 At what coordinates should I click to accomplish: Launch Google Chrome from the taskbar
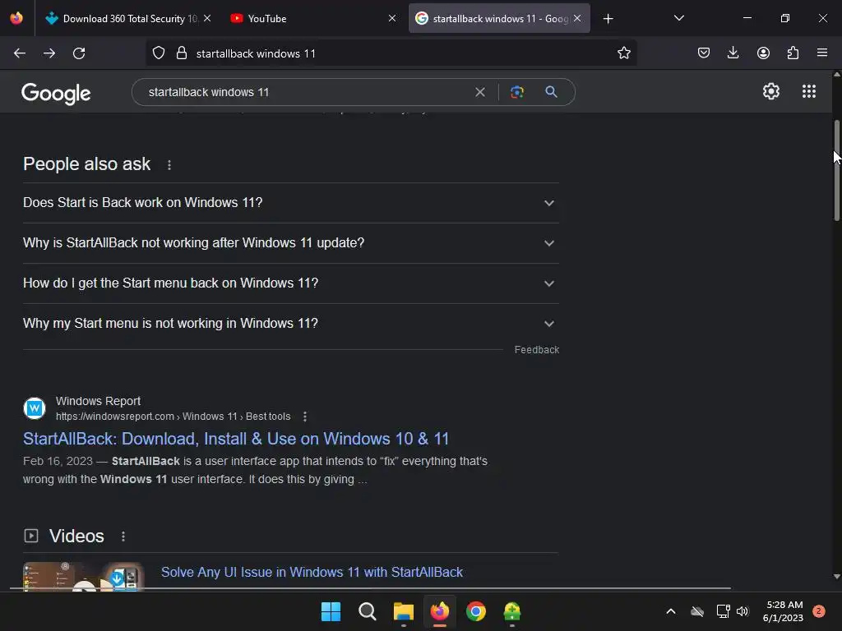[x=476, y=611]
